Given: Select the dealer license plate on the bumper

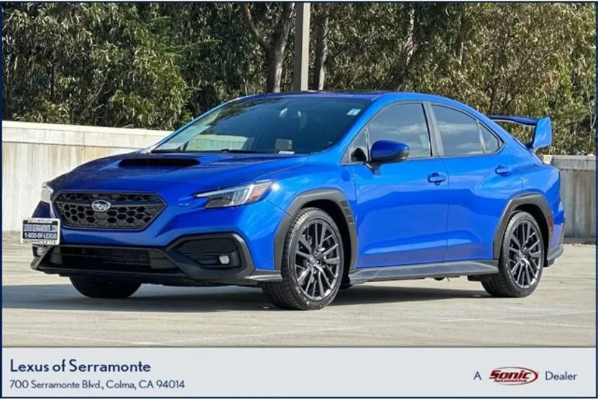Looking at the screenshot, I should coord(40,231).
